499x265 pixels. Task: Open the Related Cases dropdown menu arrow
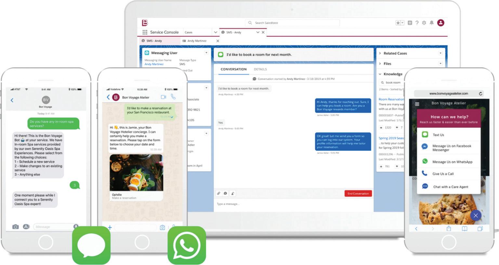pos(440,53)
